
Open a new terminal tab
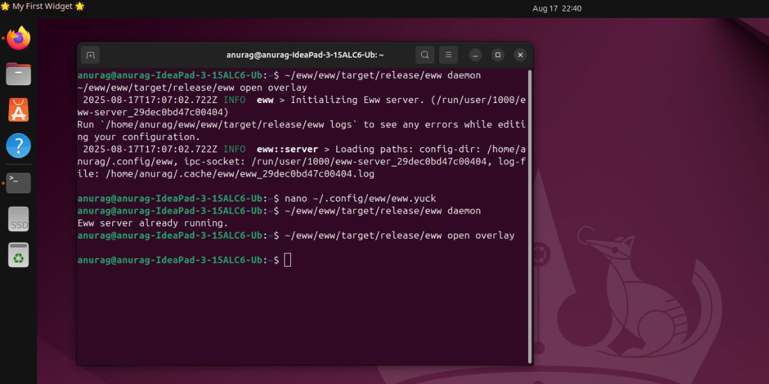coord(90,55)
